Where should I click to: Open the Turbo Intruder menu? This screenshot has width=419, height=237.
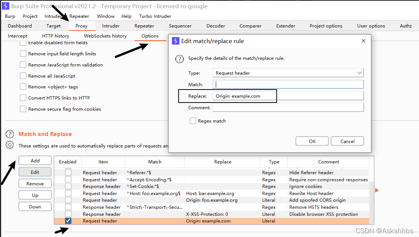pos(155,16)
